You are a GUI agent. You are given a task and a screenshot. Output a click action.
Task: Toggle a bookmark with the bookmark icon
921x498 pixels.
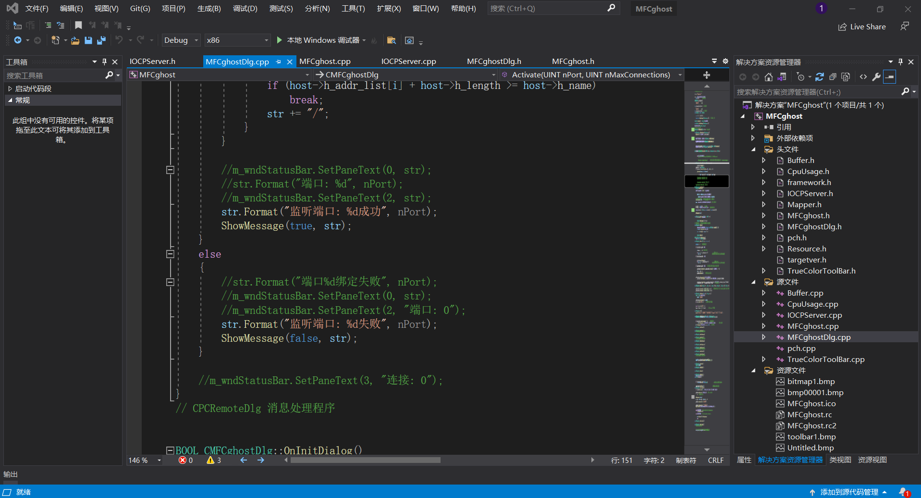tap(78, 25)
